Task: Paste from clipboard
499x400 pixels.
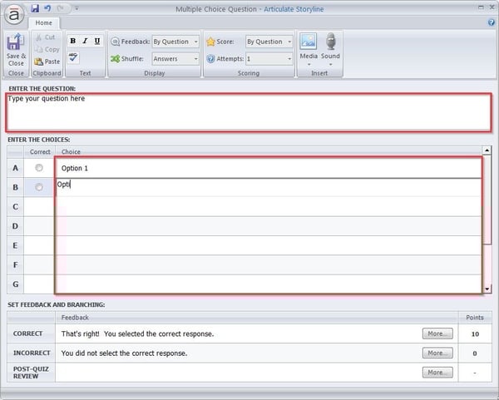Action: (x=47, y=62)
